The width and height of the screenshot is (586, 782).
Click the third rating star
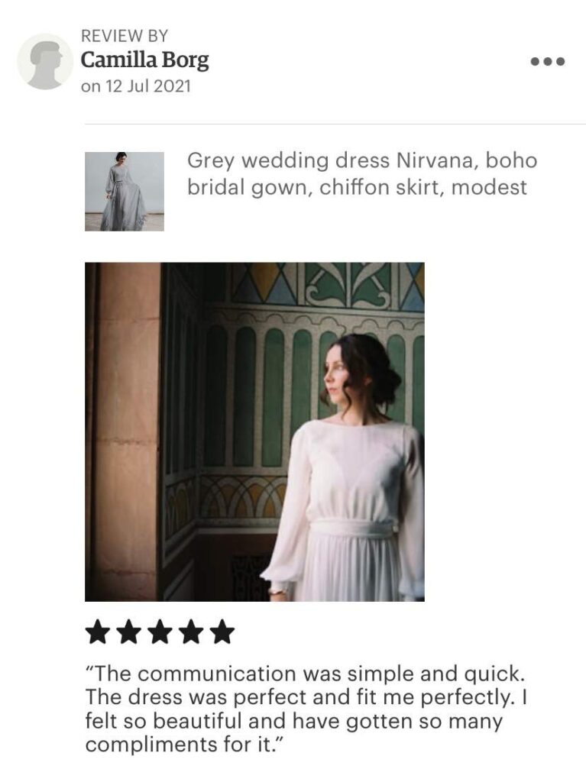point(160,632)
